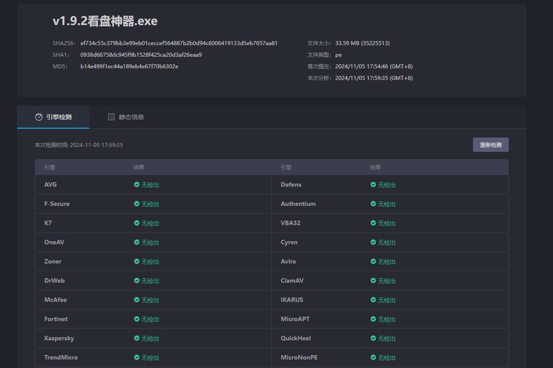Click the MD5 hash value text
The image size is (553, 368).
(x=129, y=67)
